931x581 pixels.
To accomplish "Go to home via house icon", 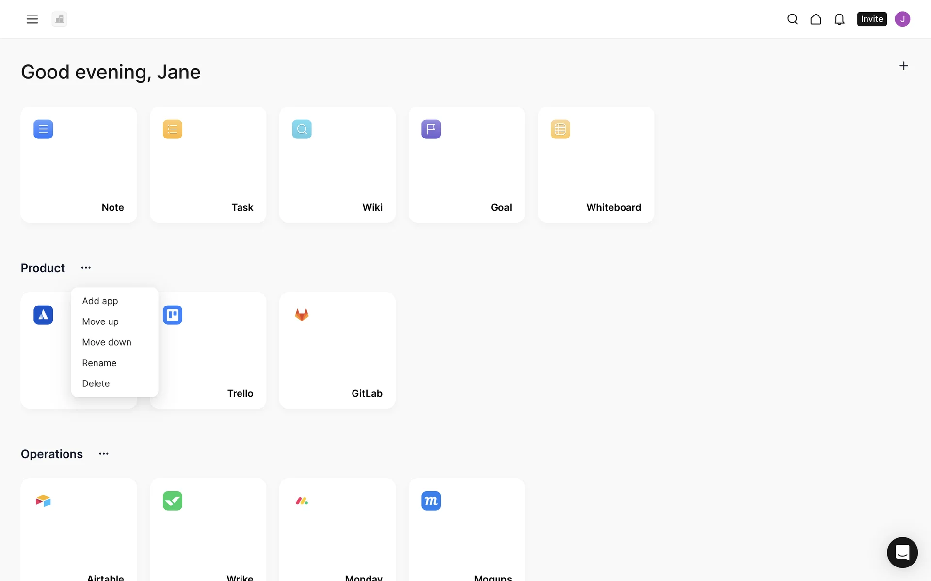I will click(816, 19).
